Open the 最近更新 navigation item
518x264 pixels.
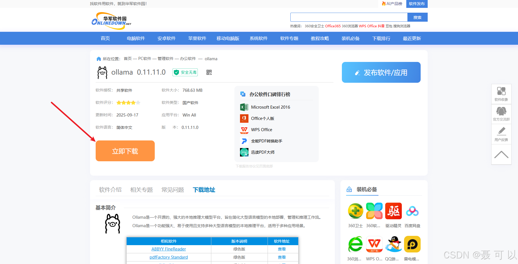pyautogui.click(x=412, y=38)
